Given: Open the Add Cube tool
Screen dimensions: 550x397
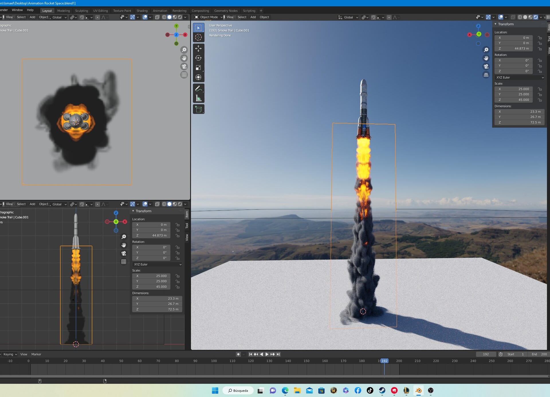Looking at the screenshot, I should point(199,109).
